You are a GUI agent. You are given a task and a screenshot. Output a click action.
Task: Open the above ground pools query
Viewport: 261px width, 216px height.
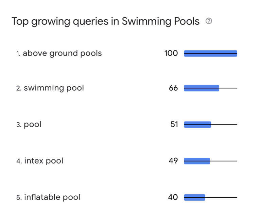pyautogui.click(x=62, y=53)
